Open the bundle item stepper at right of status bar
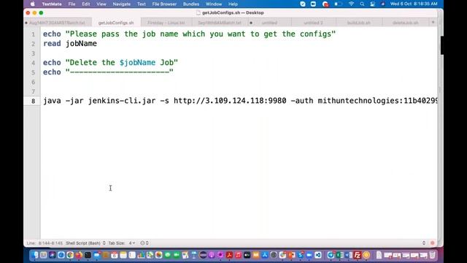This screenshot has width=467, height=263. click(424, 243)
